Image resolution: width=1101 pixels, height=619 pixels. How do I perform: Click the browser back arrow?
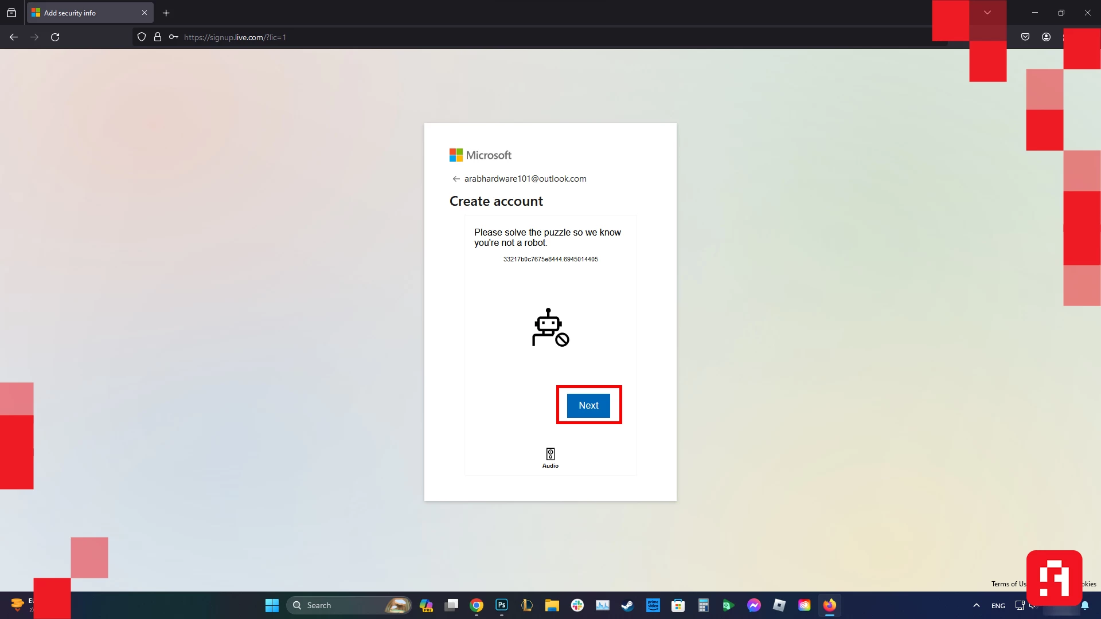(x=14, y=37)
